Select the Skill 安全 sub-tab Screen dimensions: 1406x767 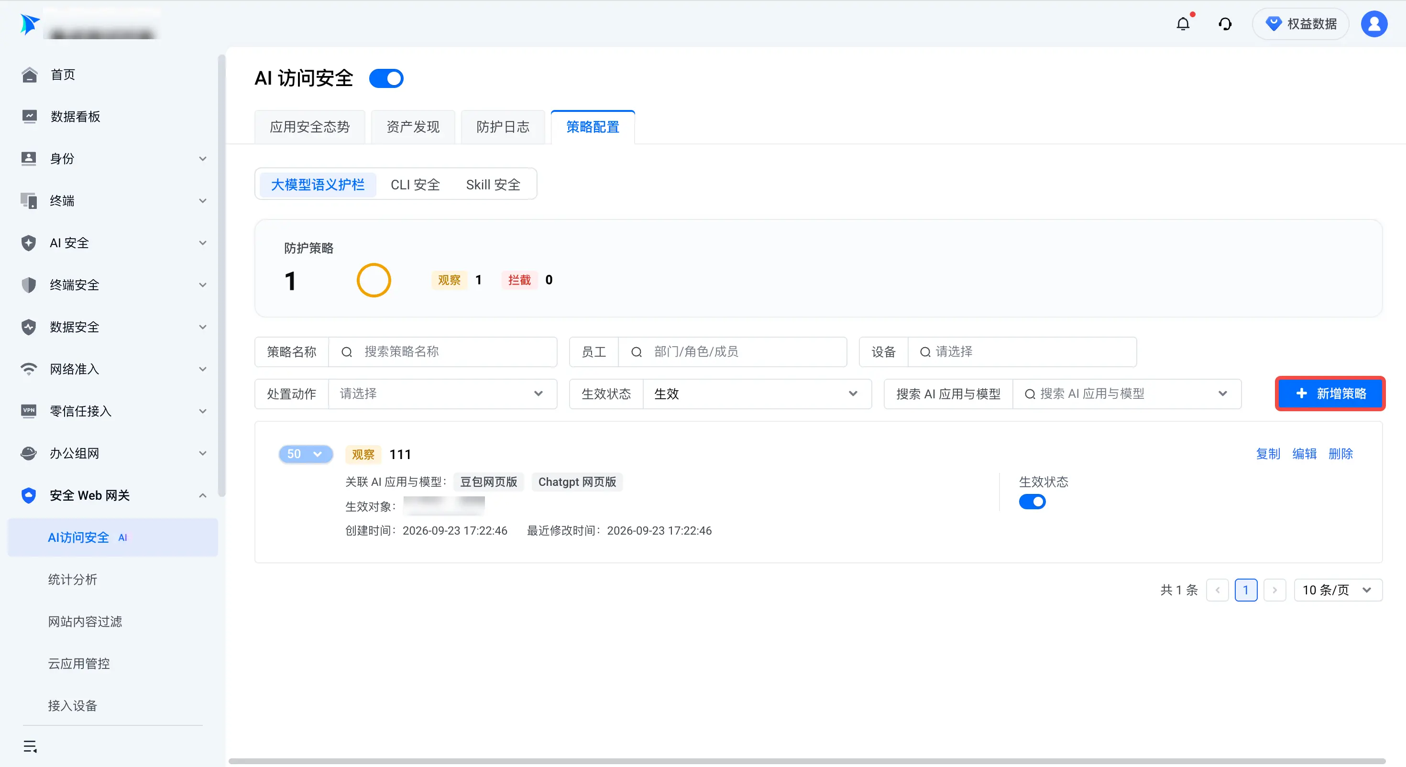coord(493,185)
